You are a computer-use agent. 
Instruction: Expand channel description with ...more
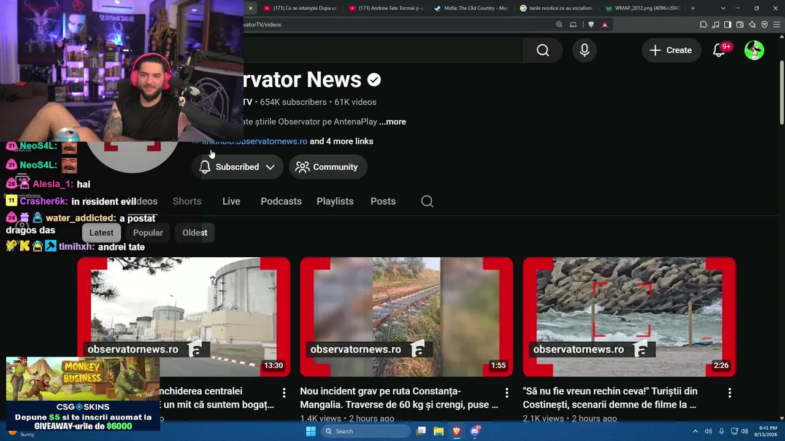[392, 122]
